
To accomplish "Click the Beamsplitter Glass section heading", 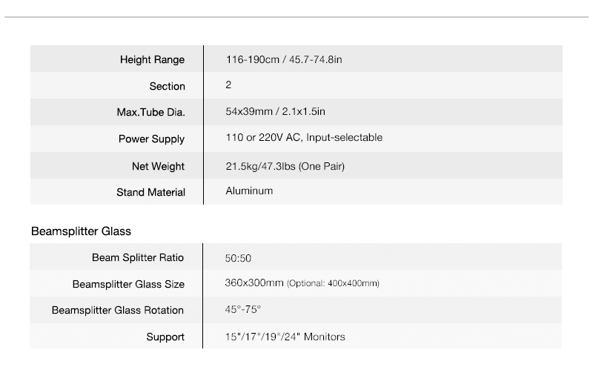I will click(81, 231).
